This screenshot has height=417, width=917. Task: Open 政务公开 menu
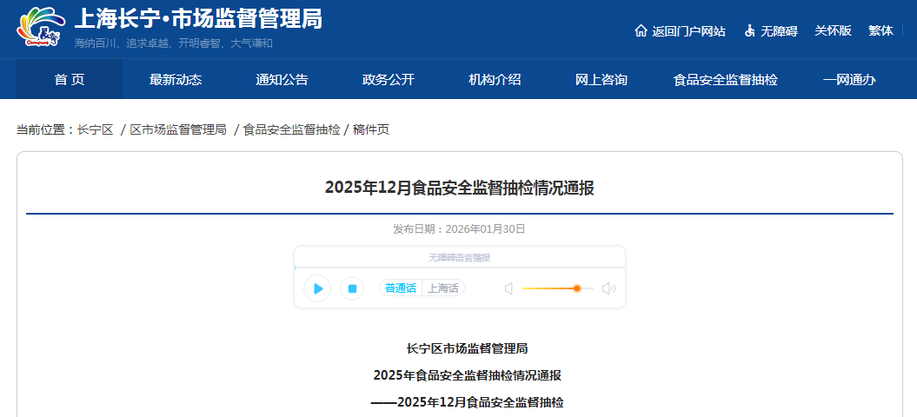389,80
